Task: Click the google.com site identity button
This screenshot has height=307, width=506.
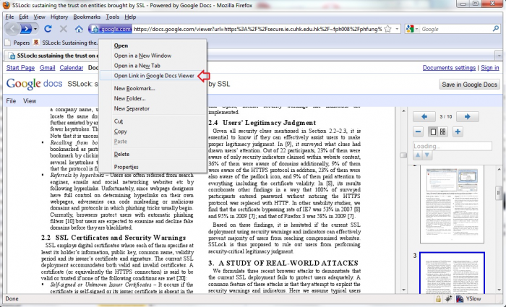Action: [x=111, y=29]
